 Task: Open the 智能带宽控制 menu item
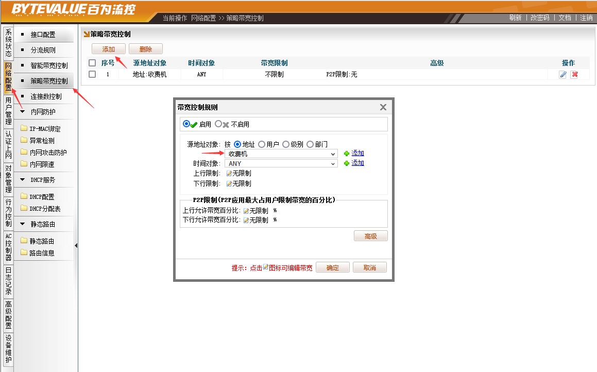pos(49,65)
